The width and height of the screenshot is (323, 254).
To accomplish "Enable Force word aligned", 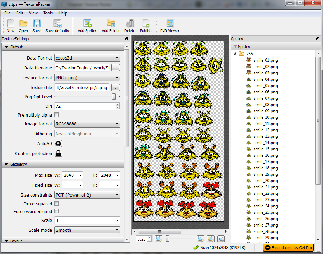I will coord(56,211).
